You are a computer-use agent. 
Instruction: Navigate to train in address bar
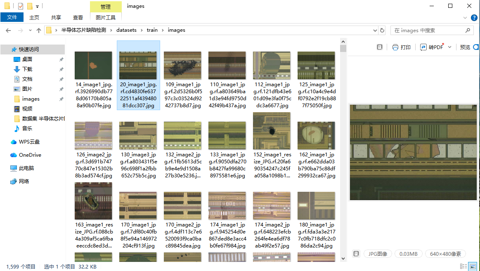click(x=152, y=30)
